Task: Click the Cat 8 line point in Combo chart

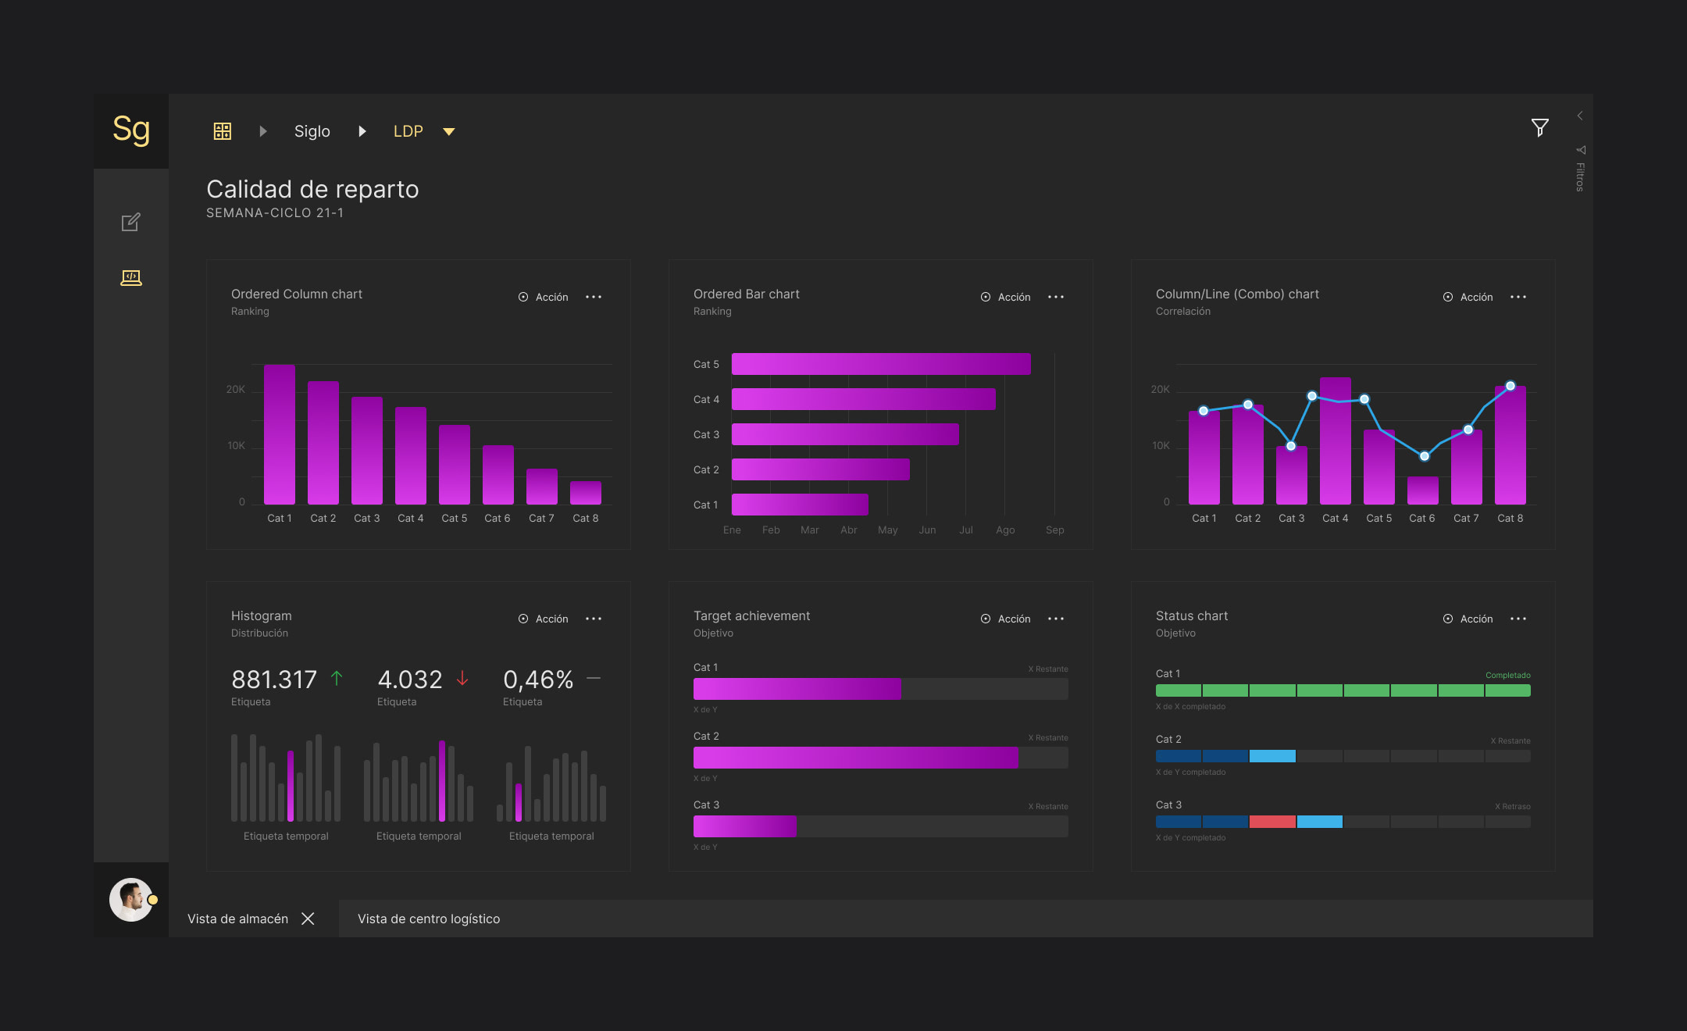Action: (1510, 386)
